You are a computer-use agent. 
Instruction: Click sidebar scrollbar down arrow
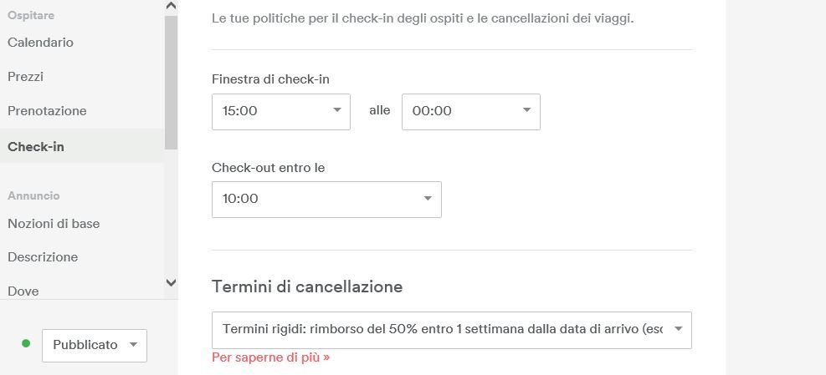[172, 283]
